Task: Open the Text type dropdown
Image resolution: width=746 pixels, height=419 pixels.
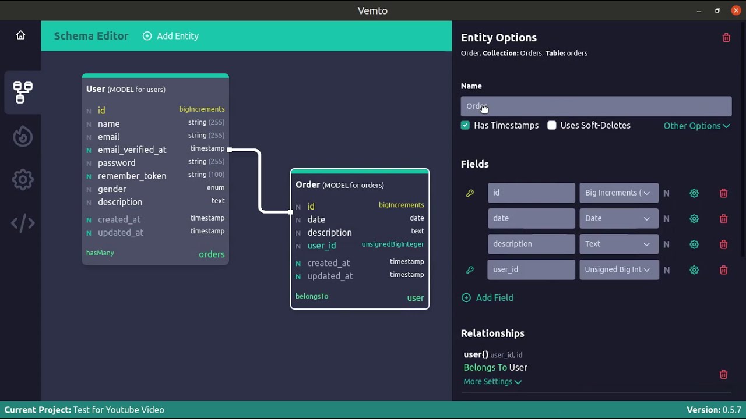Action: [619, 244]
